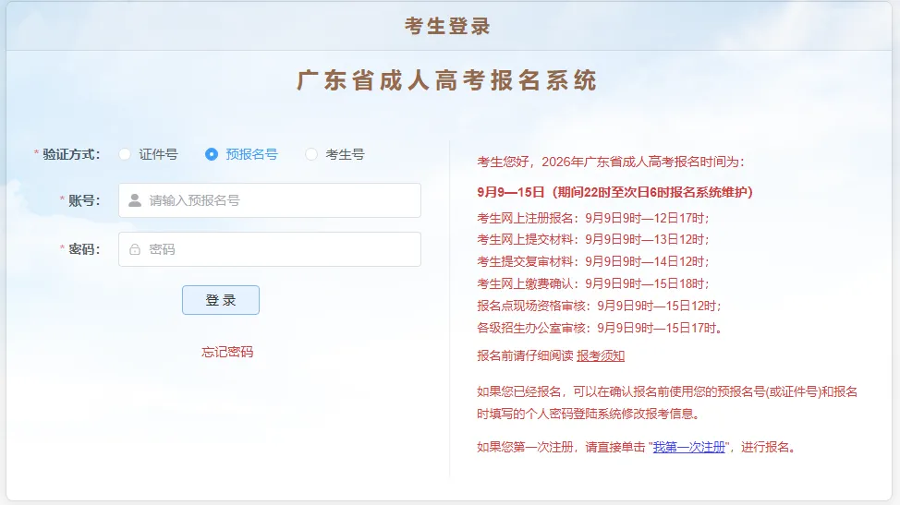Click the user icon in the account field

(135, 200)
